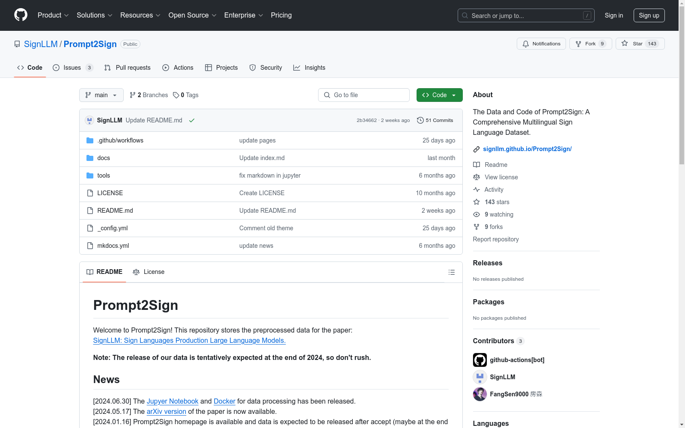Open the README outline list icon
Image resolution: width=685 pixels, height=428 pixels.
pyautogui.click(x=451, y=272)
